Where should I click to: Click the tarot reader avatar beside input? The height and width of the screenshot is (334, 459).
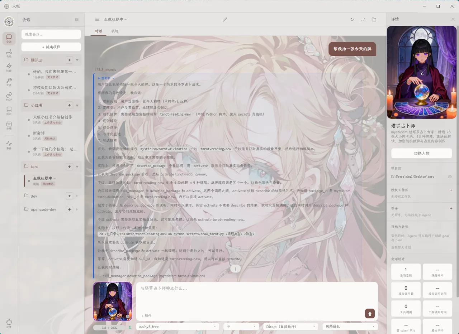[113, 301]
